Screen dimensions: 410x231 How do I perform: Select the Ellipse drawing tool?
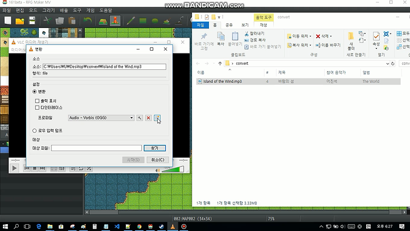[x=155, y=20]
